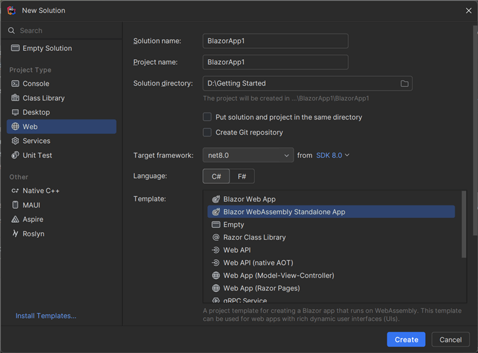Click the Empty template icon

tap(216, 225)
